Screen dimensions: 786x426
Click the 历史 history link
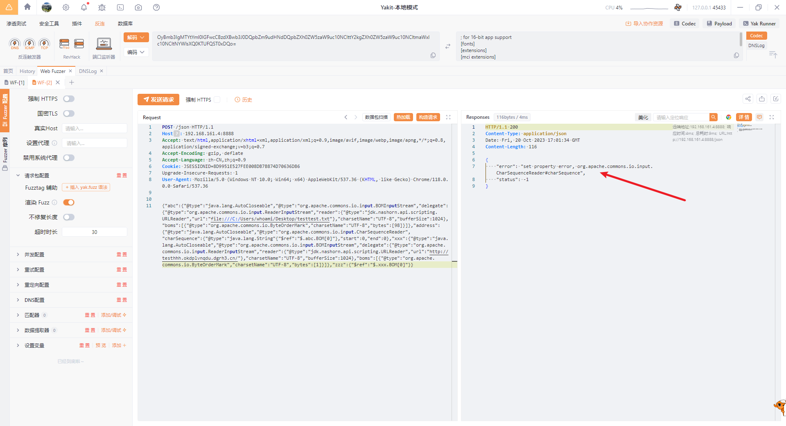(243, 100)
